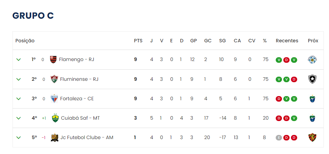Open Sport crest in Jc Futebol's Próx column

(x=312, y=137)
